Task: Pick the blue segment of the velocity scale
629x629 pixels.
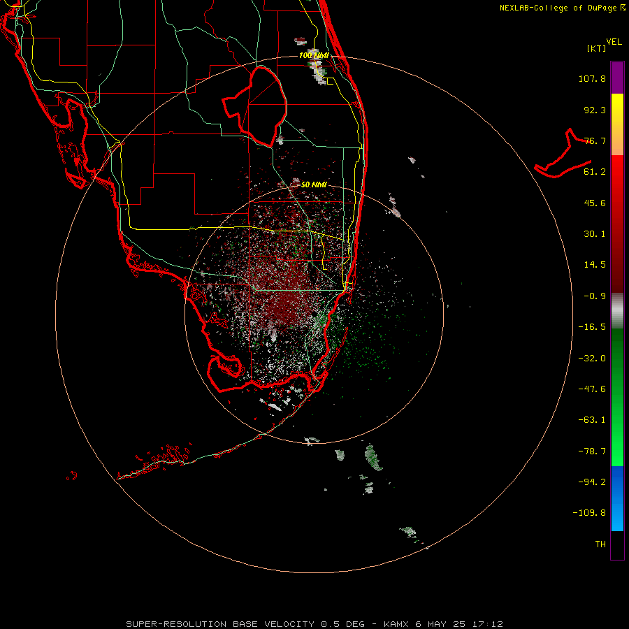Action: [x=617, y=498]
